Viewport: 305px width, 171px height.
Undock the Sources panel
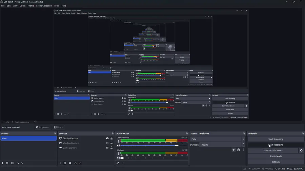coord(113,133)
